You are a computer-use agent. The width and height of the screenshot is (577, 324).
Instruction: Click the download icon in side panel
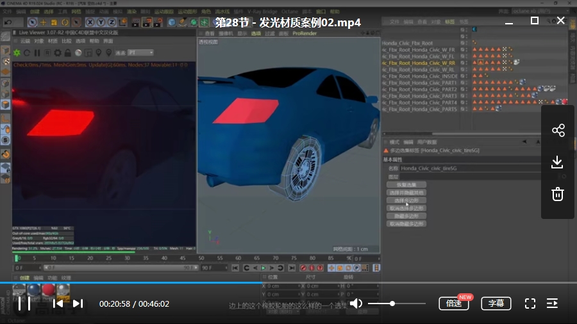pyautogui.click(x=558, y=162)
